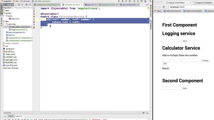Open the Database side panel tab
The image size is (214, 120).
pos(151,25)
